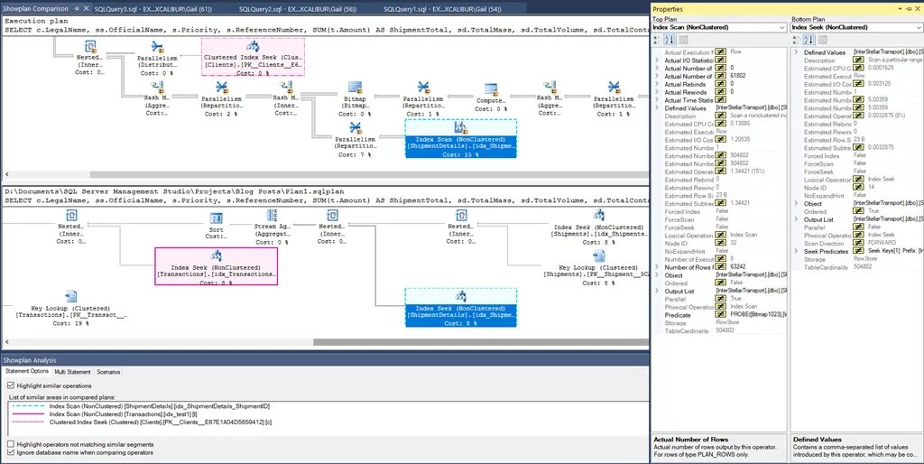
Task: Click the Storage row in Bottom Plan
Action: (857, 259)
